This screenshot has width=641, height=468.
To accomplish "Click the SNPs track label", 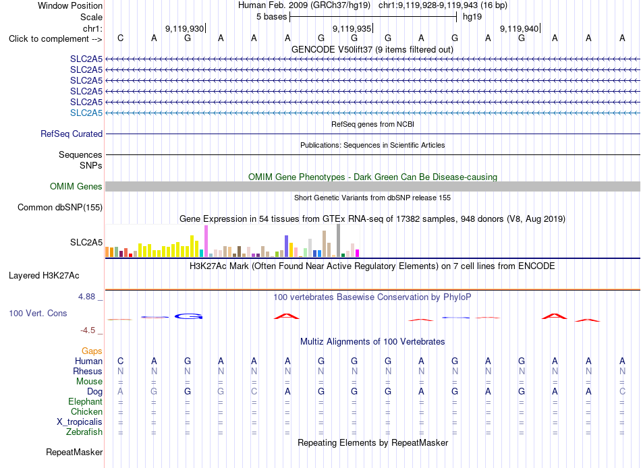I will pos(91,165).
